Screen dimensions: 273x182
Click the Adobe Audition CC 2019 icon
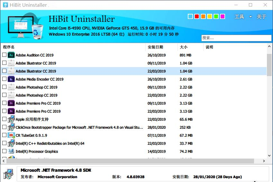pyautogui.click(x=11, y=55)
